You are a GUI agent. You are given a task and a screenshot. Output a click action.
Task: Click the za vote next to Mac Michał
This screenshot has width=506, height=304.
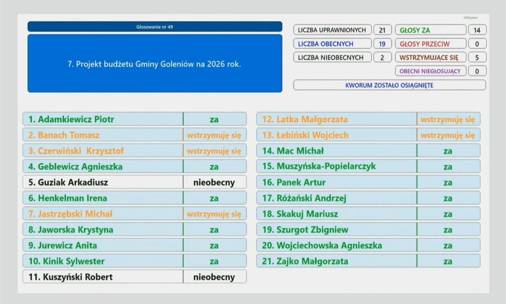[448, 151]
